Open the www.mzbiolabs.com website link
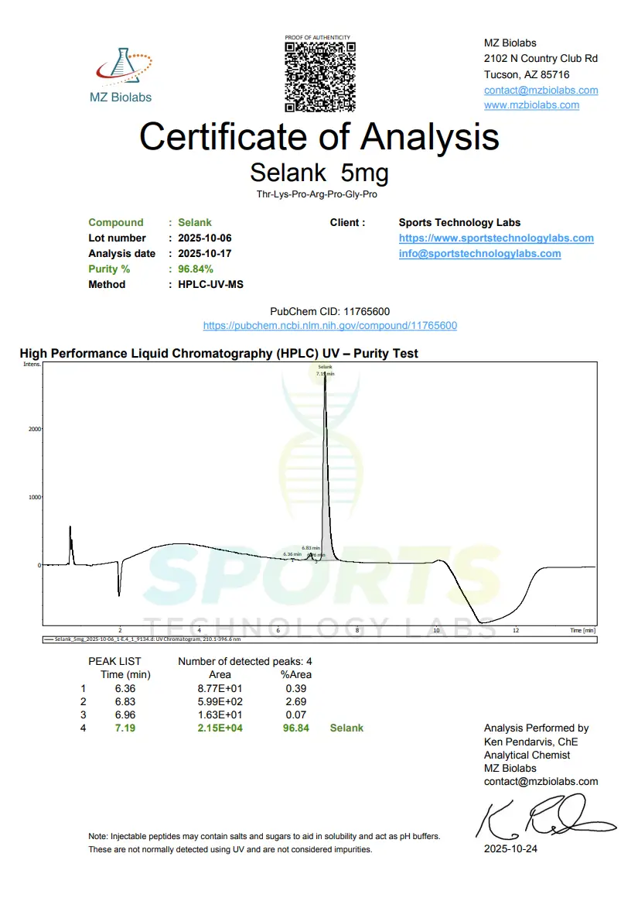The width and height of the screenshot is (638, 908). pos(531,105)
